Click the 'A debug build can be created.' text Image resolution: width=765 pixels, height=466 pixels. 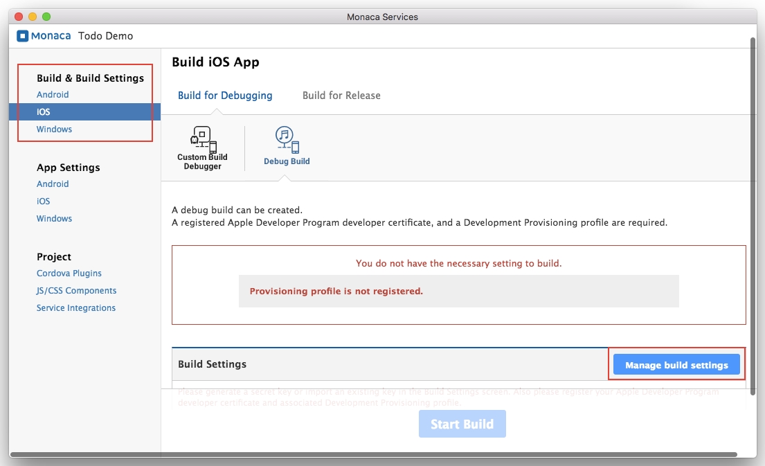(237, 210)
